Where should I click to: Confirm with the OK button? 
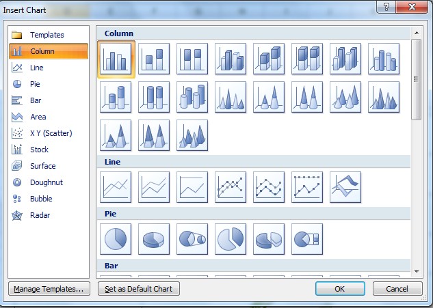(x=340, y=289)
